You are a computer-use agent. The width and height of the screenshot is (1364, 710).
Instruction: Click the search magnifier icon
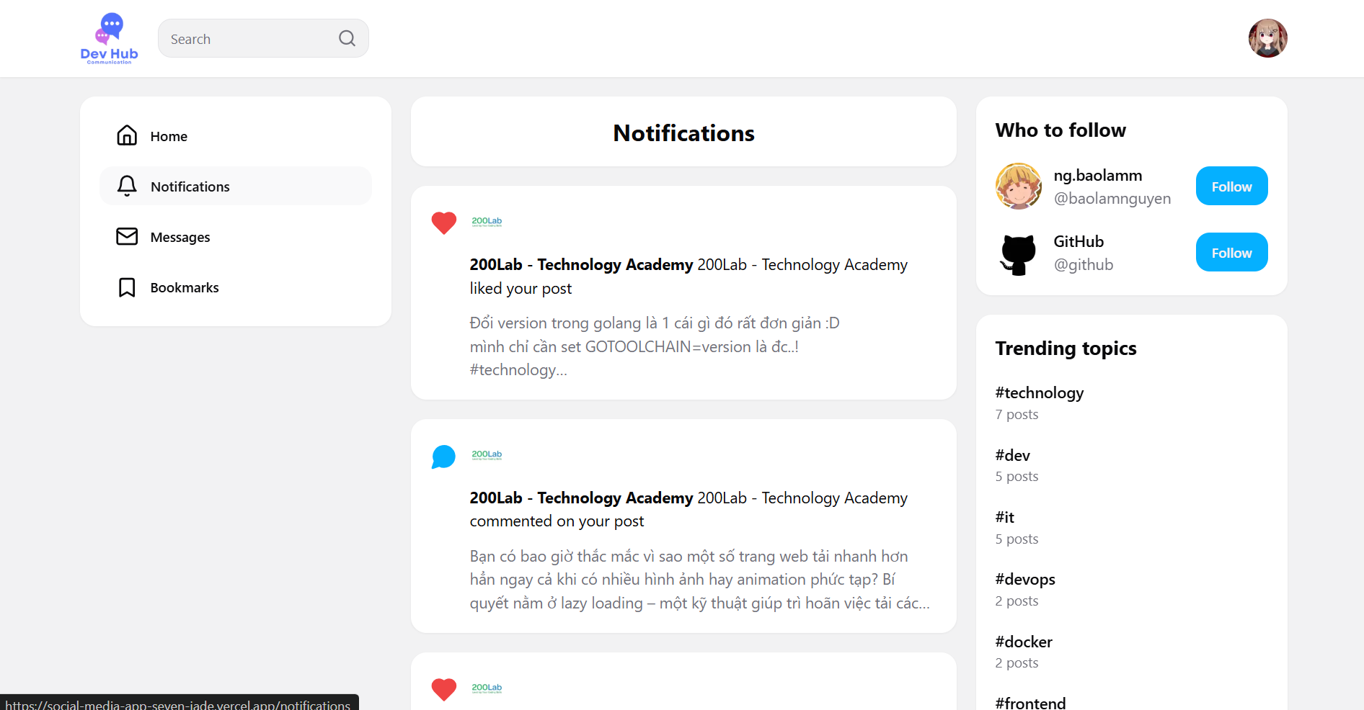(347, 38)
